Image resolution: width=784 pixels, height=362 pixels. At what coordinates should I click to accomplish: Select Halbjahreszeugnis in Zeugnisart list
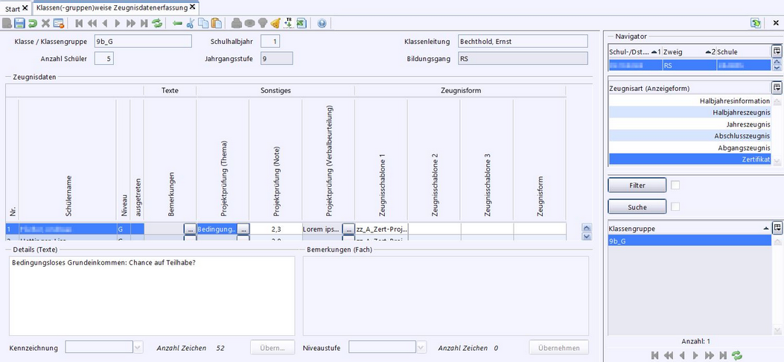[690, 112]
